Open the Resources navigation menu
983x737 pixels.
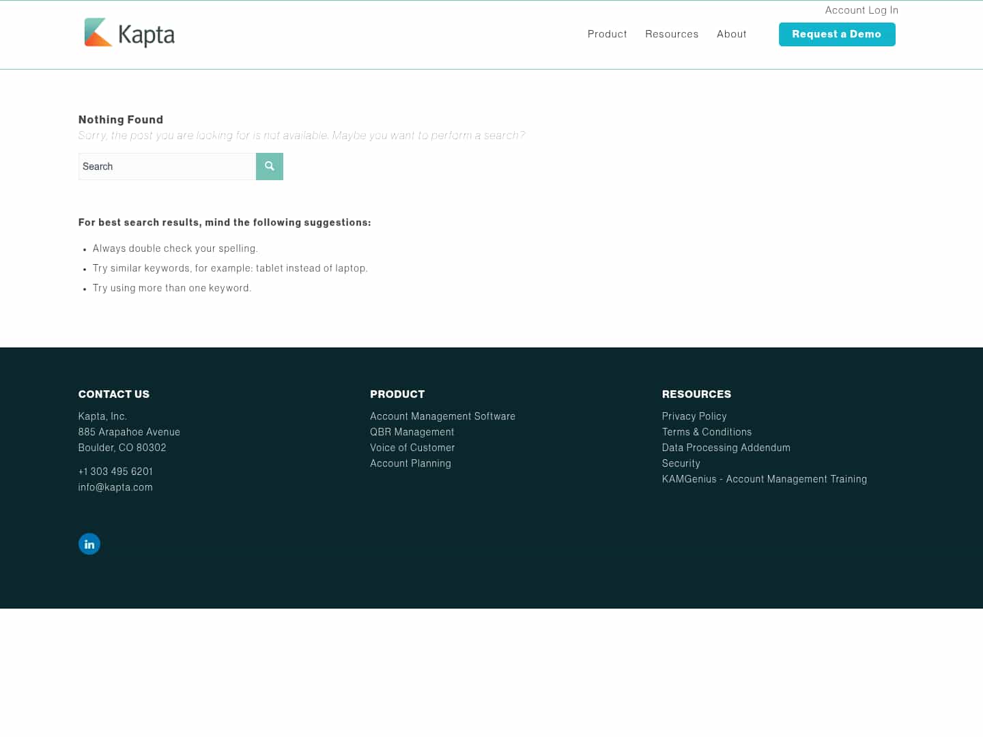coord(671,34)
